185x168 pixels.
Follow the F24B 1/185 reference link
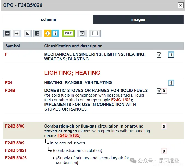pyautogui.click(x=68, y=135)
